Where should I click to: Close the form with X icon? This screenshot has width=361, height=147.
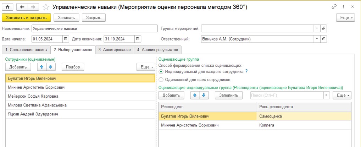point(352,7)
